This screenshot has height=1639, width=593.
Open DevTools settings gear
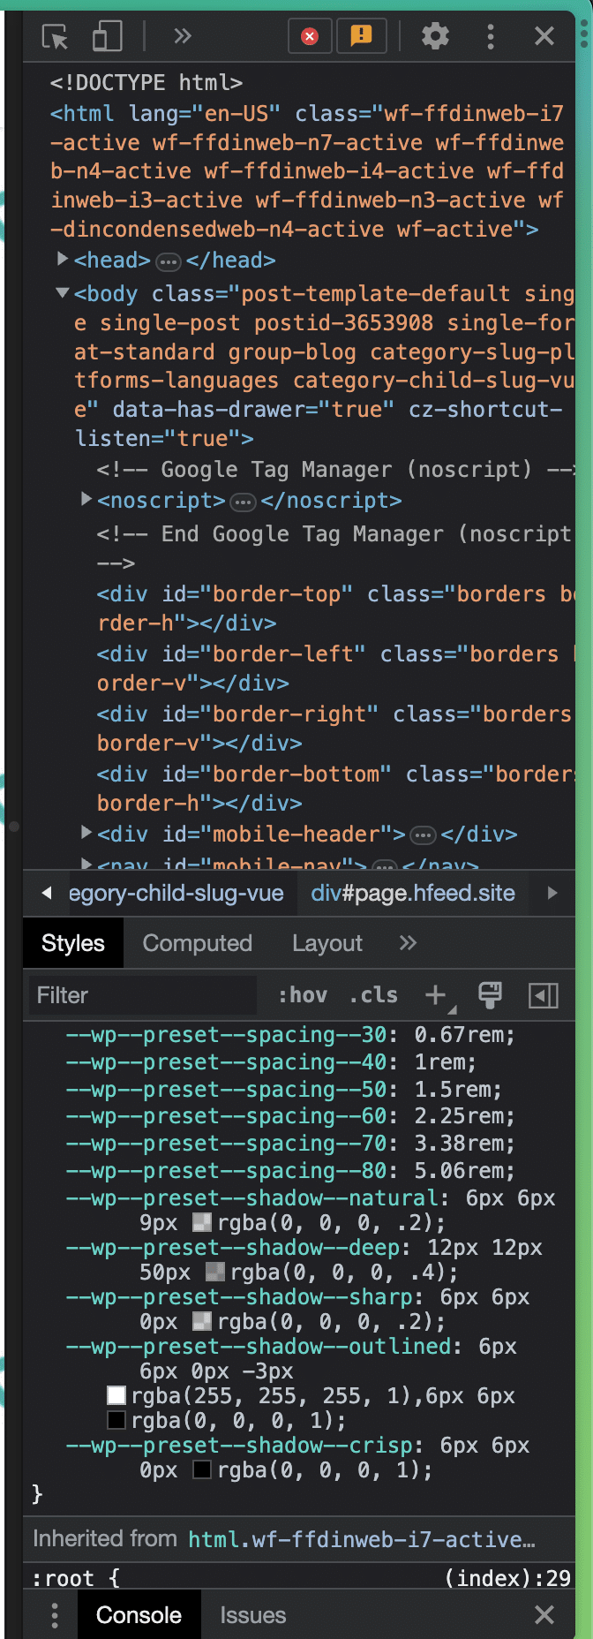click(435, 36)
